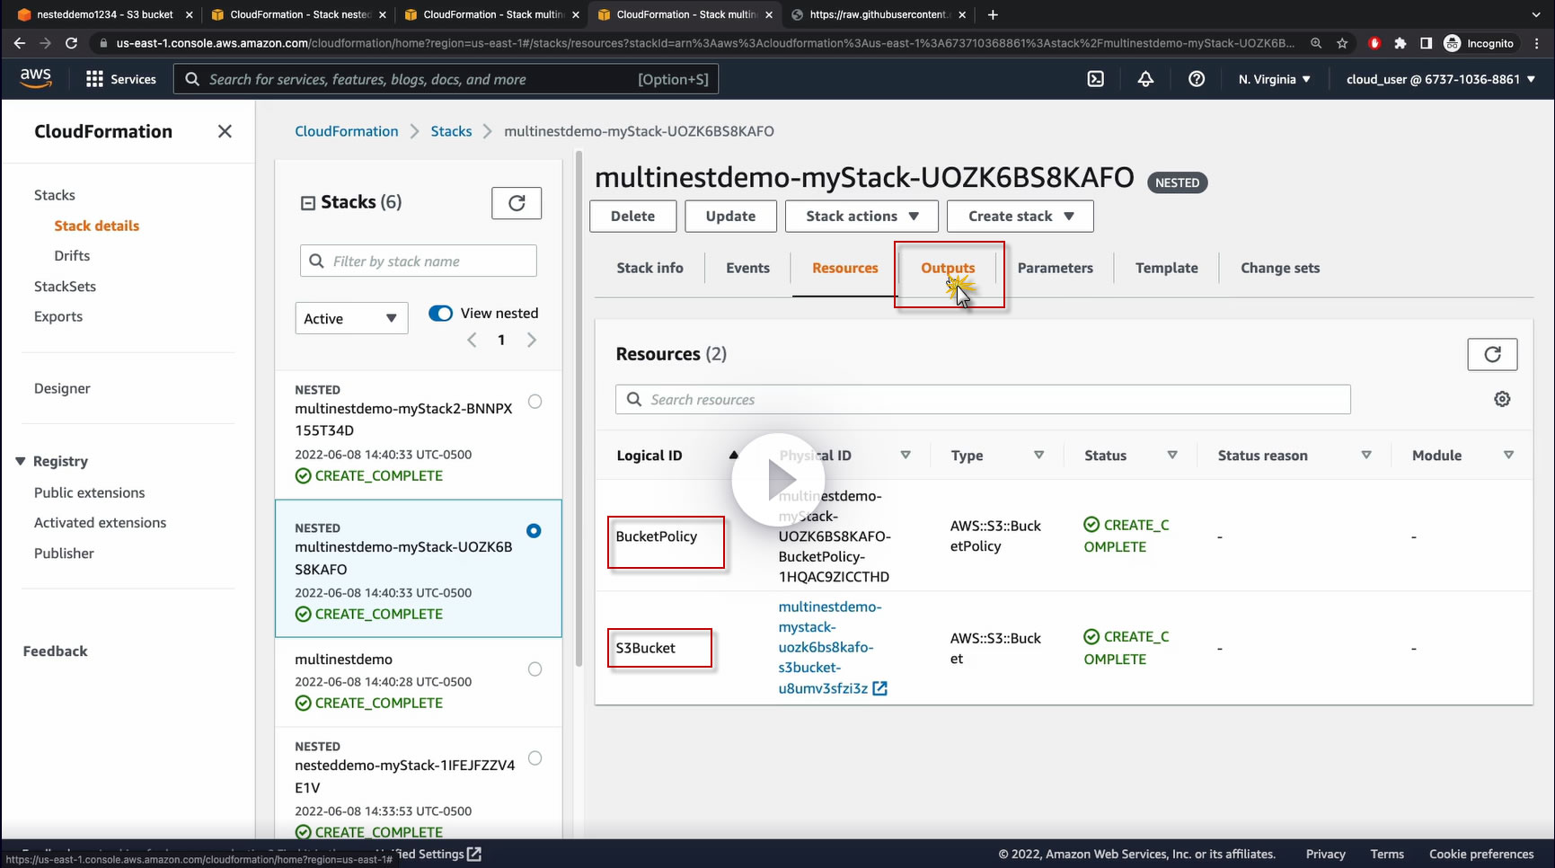The height and width of the screenshot is (868, 1555).
Task: Open browser extensions puzzle icon
Action: tap(1400, 43)
